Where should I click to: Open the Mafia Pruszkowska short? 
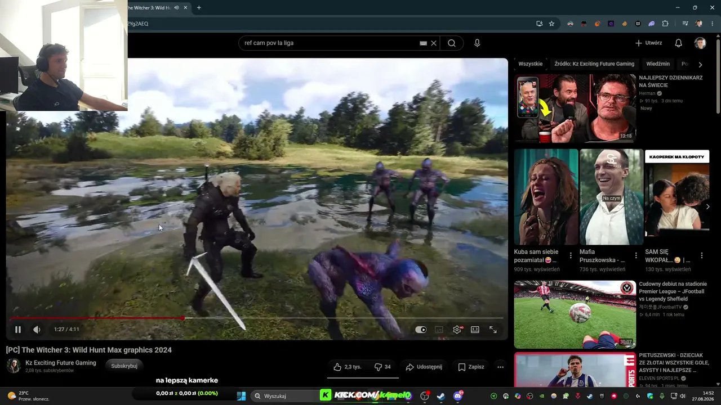pyautogui.click(x=612, y=197)
